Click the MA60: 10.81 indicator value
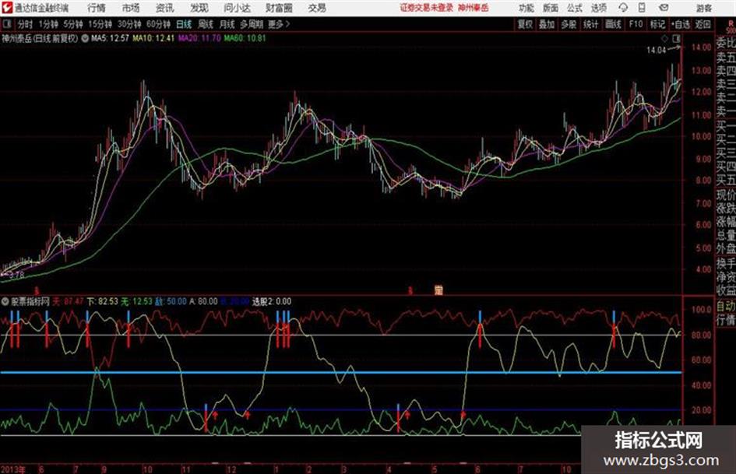 click(245, 38)
